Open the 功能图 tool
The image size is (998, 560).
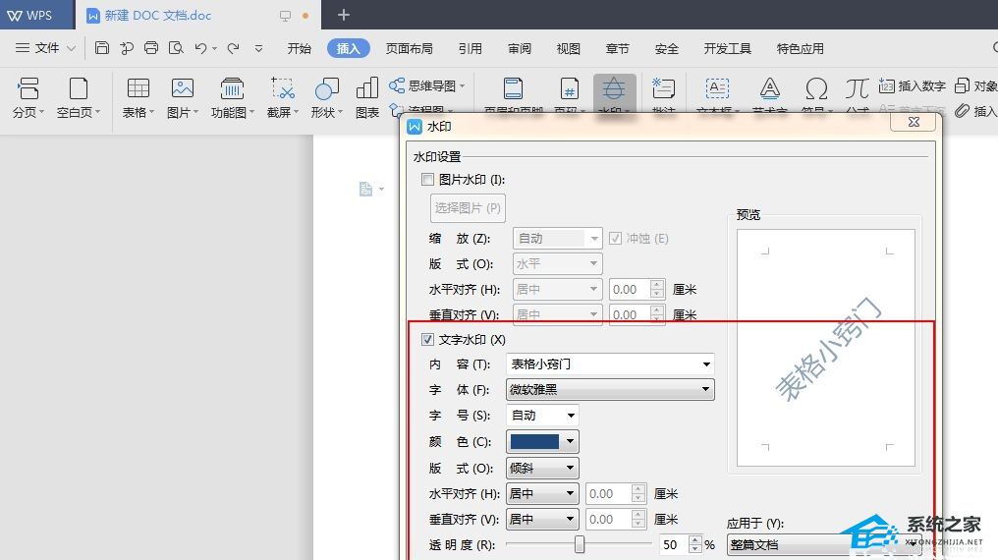tap(233, 97)
